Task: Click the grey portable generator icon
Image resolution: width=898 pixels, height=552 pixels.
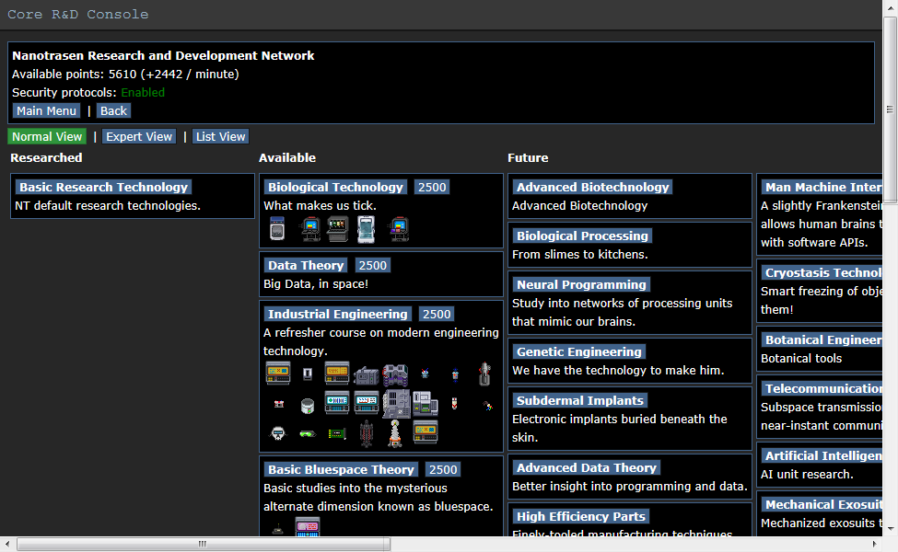Action: (x=367, y=375)
